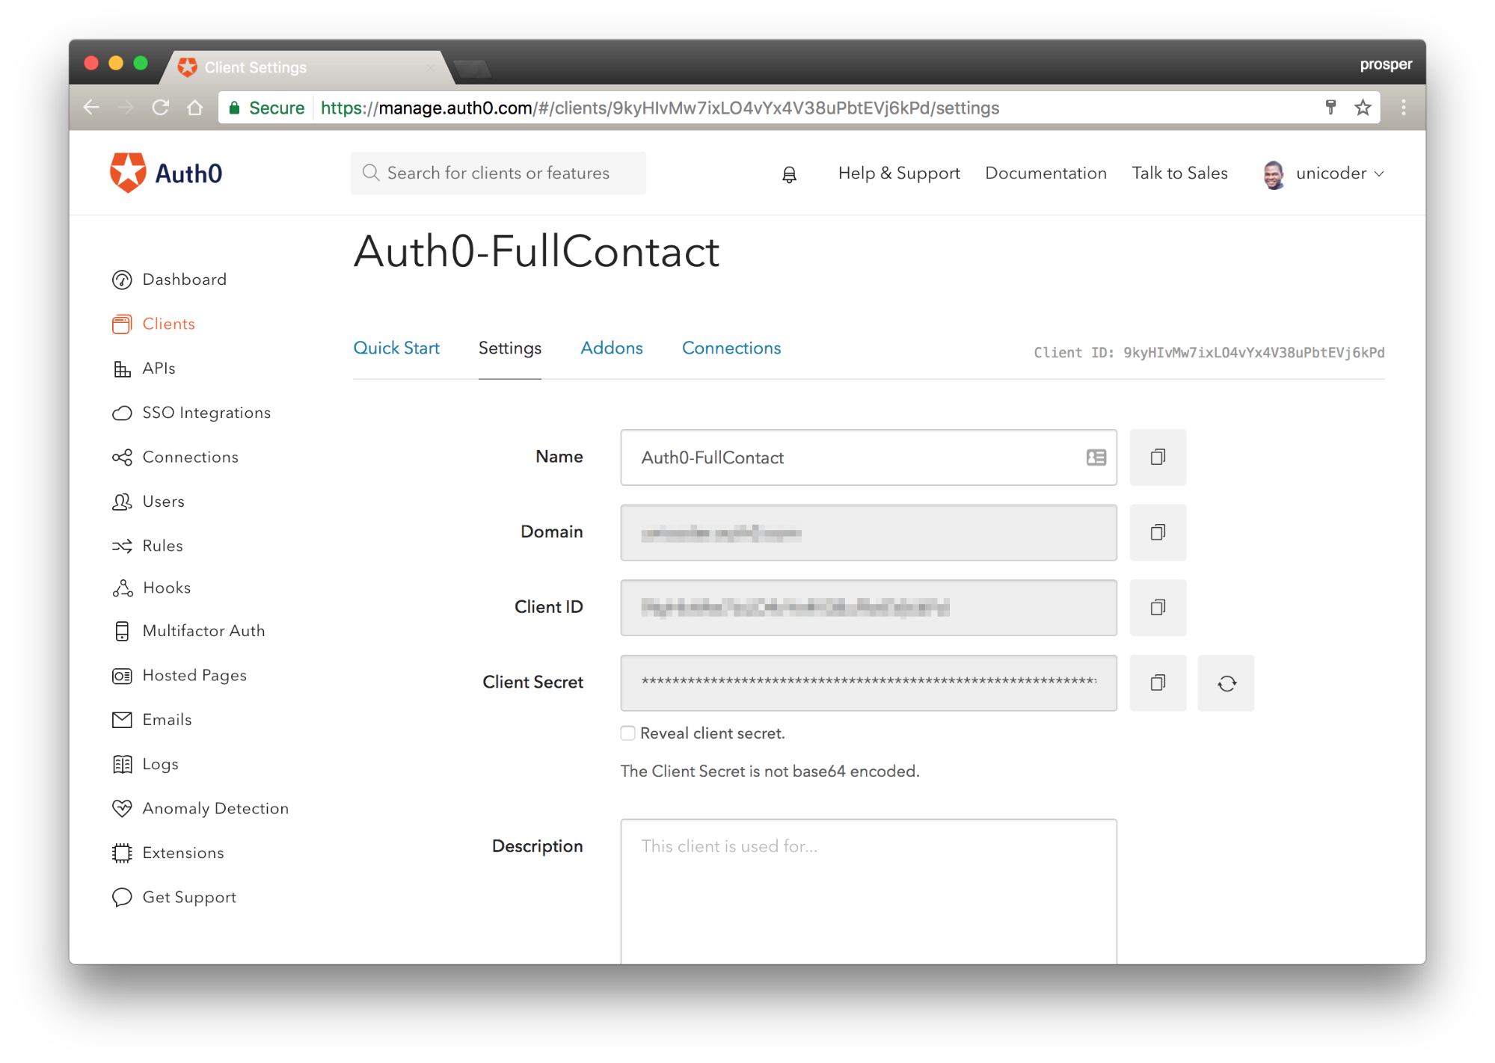Viewport: 1495px width, 1063px height.
Task: Switch to the Addons tab
Action: tap(611, 348)
